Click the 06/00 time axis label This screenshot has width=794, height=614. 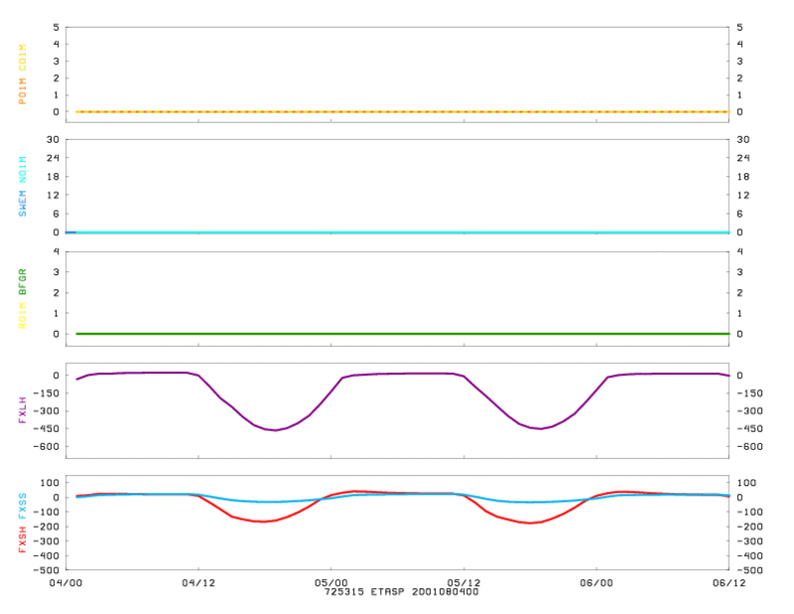596,583
